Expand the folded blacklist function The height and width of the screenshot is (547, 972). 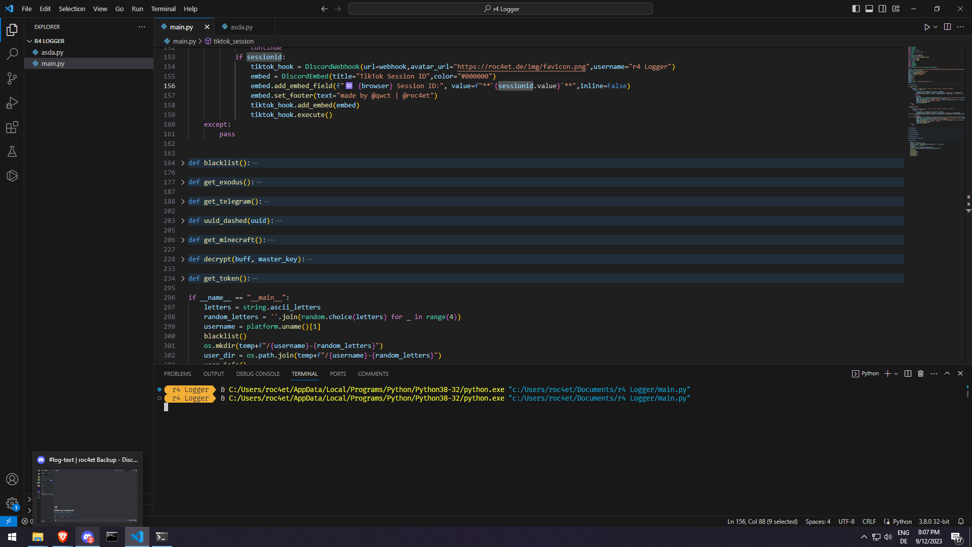(183, 163)
